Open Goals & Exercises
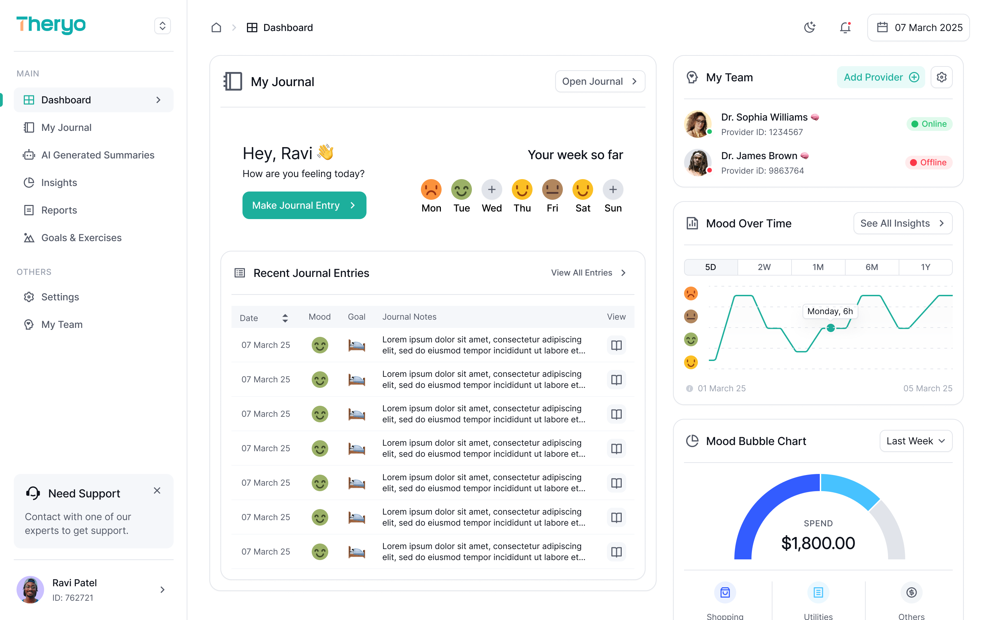The height and width of the screenshot is (620, 992). click(81, 237)
